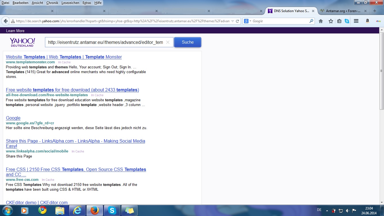Click the Firefox home button icon

tap(321, 21)
